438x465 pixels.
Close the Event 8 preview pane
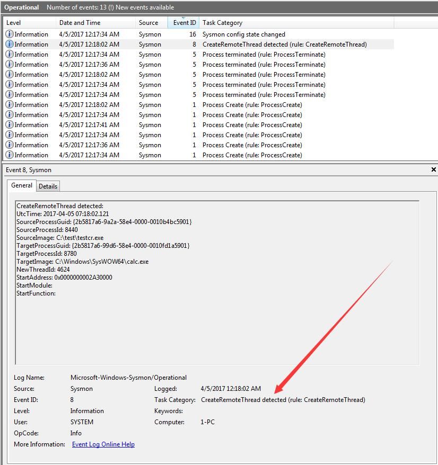pos(433,169)
